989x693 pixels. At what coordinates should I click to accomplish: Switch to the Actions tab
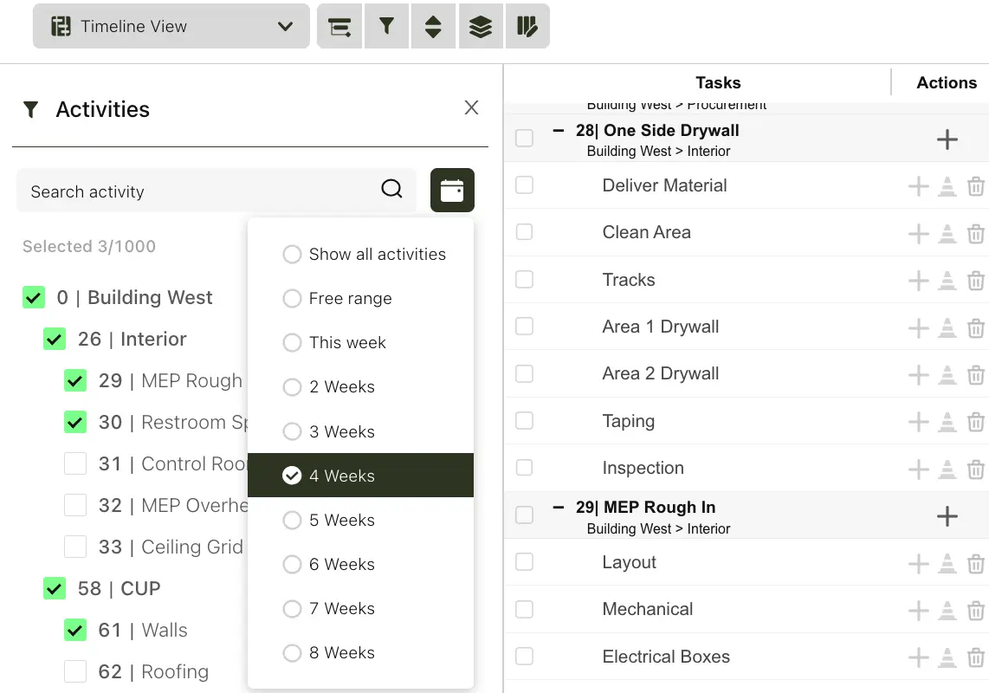(x=946, y=82)
